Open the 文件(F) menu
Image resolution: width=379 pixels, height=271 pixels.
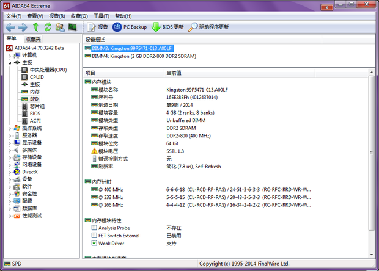coord(13,16)
